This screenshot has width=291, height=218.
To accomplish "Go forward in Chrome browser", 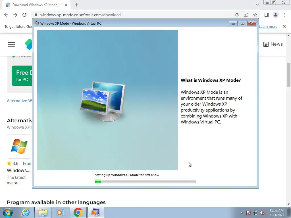I will (x=15, y=15).
